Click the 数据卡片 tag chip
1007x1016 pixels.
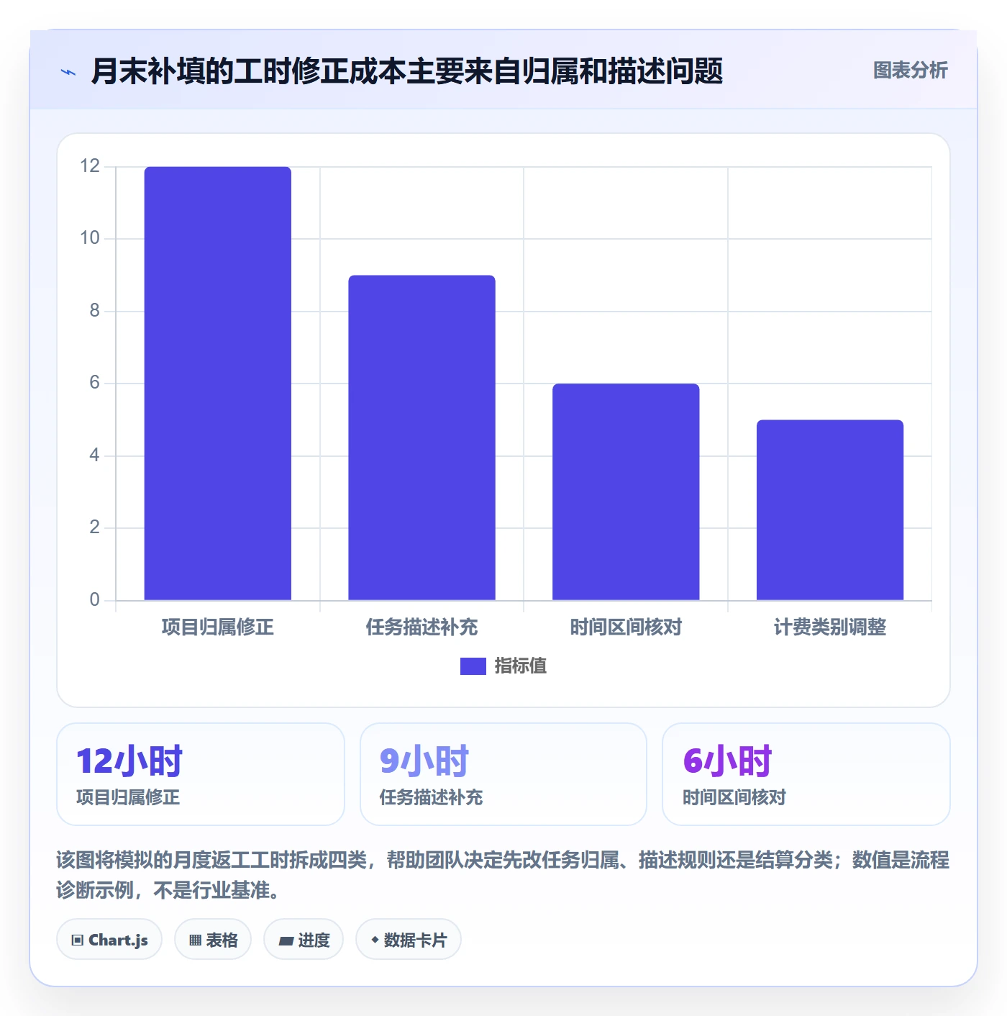pos(409,940)
